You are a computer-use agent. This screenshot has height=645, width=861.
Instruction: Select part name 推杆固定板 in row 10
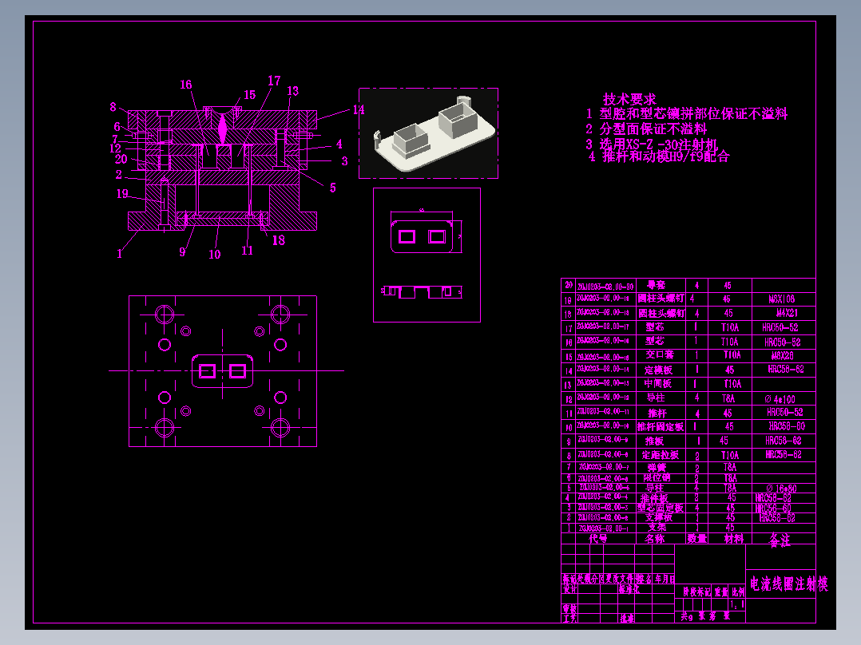[x=660, y=426]
